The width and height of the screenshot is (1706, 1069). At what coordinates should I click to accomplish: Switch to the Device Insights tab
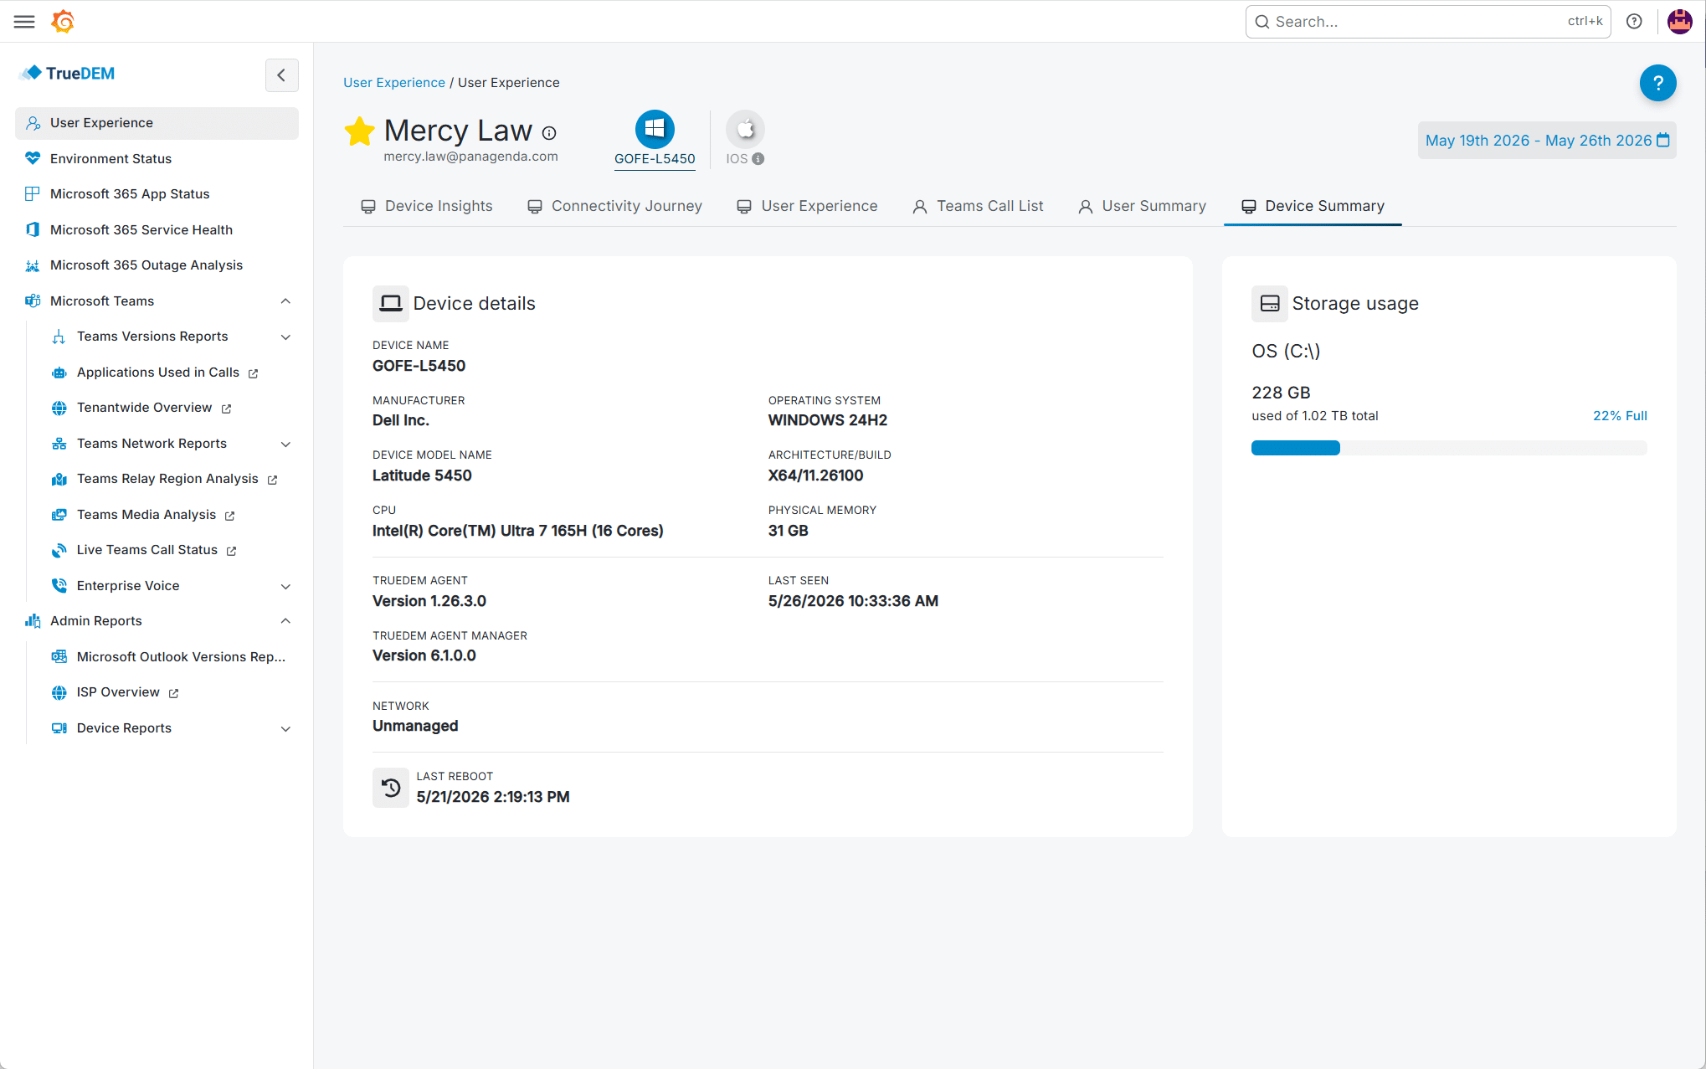[427, 206]
